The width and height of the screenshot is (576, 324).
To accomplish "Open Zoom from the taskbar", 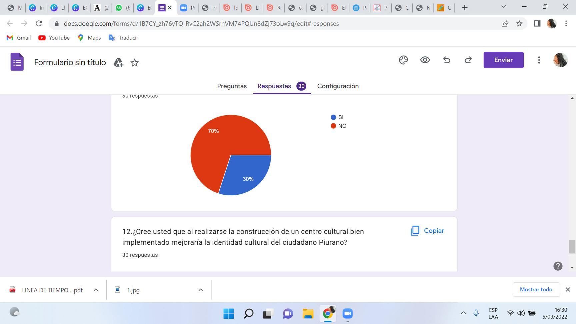I will point(347,314).
